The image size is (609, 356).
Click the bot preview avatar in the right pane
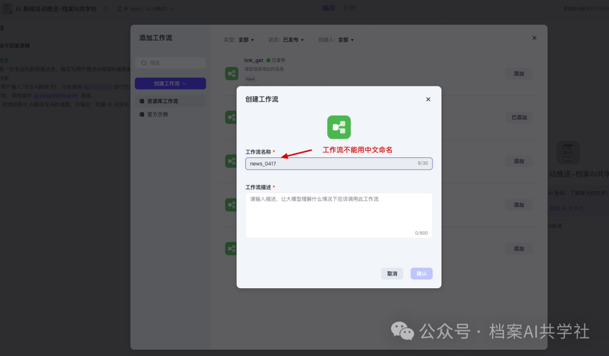tap(568, 152)
